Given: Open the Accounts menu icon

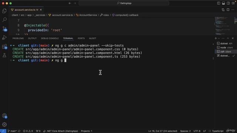Looking at the screenshot, I should (x=4, y=116).
